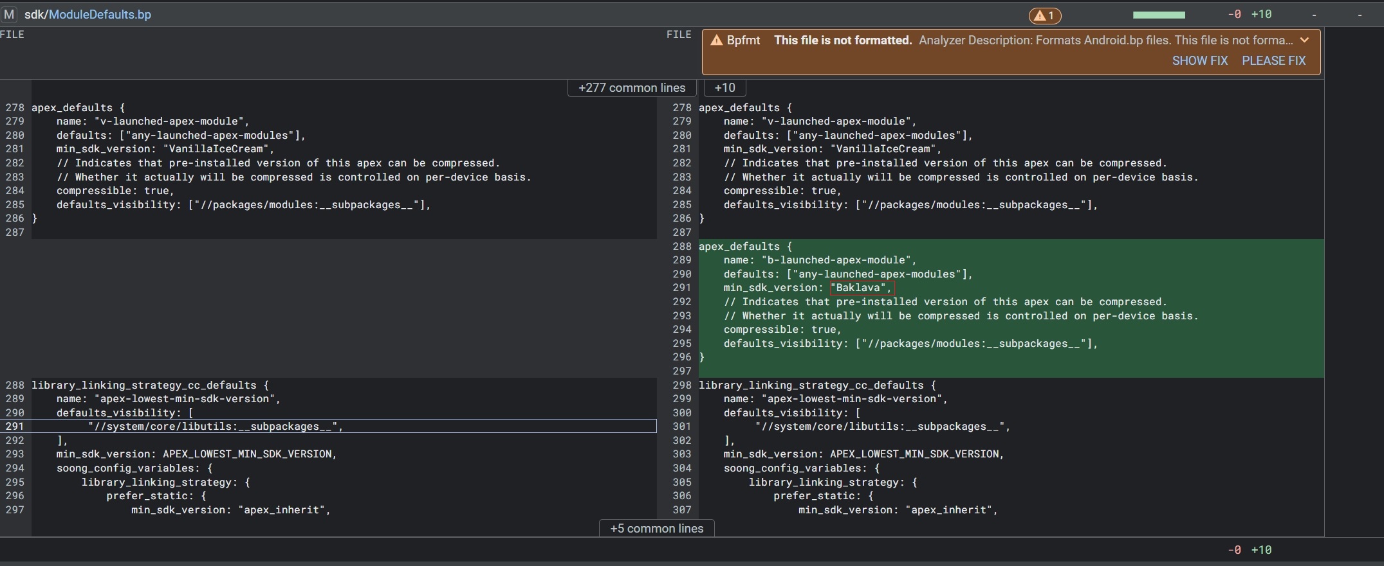Click the warning count chip showing 1
Screen dimensions: 1384x566
pos(1045,15)
